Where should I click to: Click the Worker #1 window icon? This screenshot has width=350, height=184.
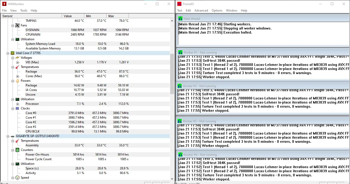(x=180, y=52)
